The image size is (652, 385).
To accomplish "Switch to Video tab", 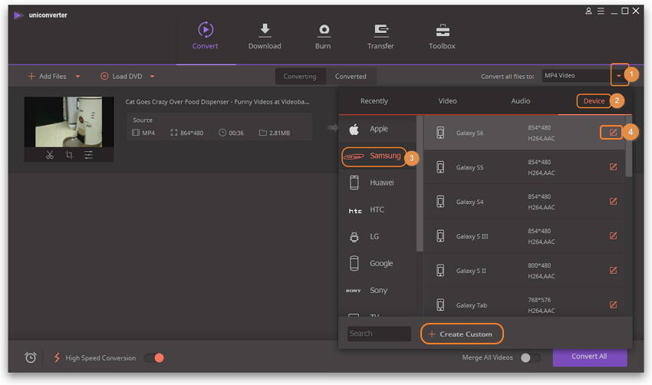I will 447,101.
